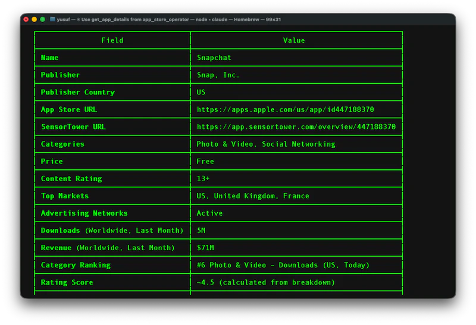Viewport: 476px width, 325px height.
Task: Click the 'Name' field label
Action: pos(49,58)
